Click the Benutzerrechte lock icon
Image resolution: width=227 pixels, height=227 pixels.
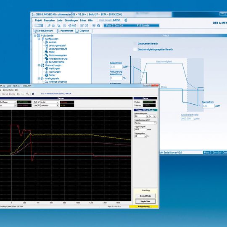[x=47, y=62]
